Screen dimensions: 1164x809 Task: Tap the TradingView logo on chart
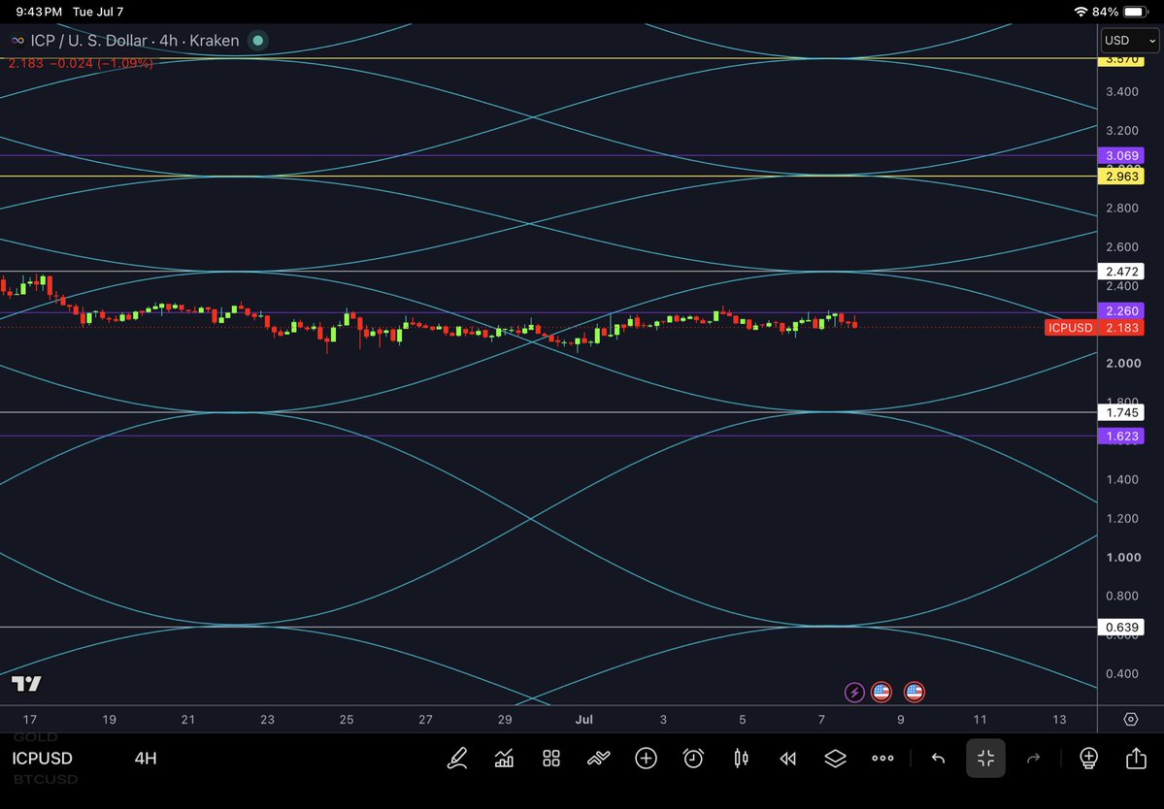pyautogui.click(x=27, y=684)
